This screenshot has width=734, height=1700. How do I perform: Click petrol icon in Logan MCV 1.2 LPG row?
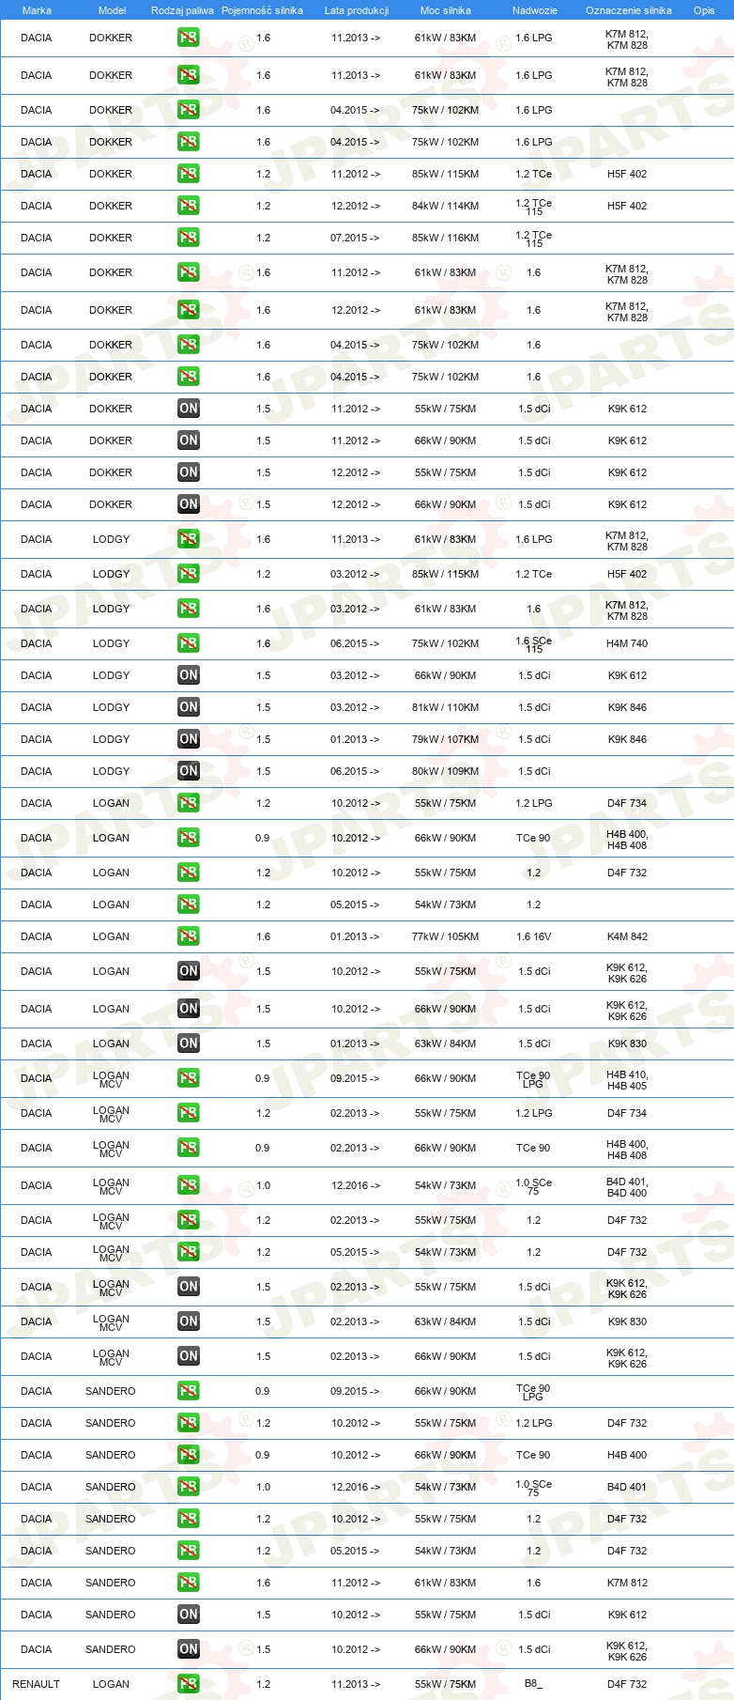(x=189, y=1113)
